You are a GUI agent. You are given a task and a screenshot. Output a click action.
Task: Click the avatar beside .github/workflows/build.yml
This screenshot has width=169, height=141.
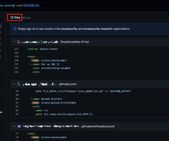tap(19, 126)
